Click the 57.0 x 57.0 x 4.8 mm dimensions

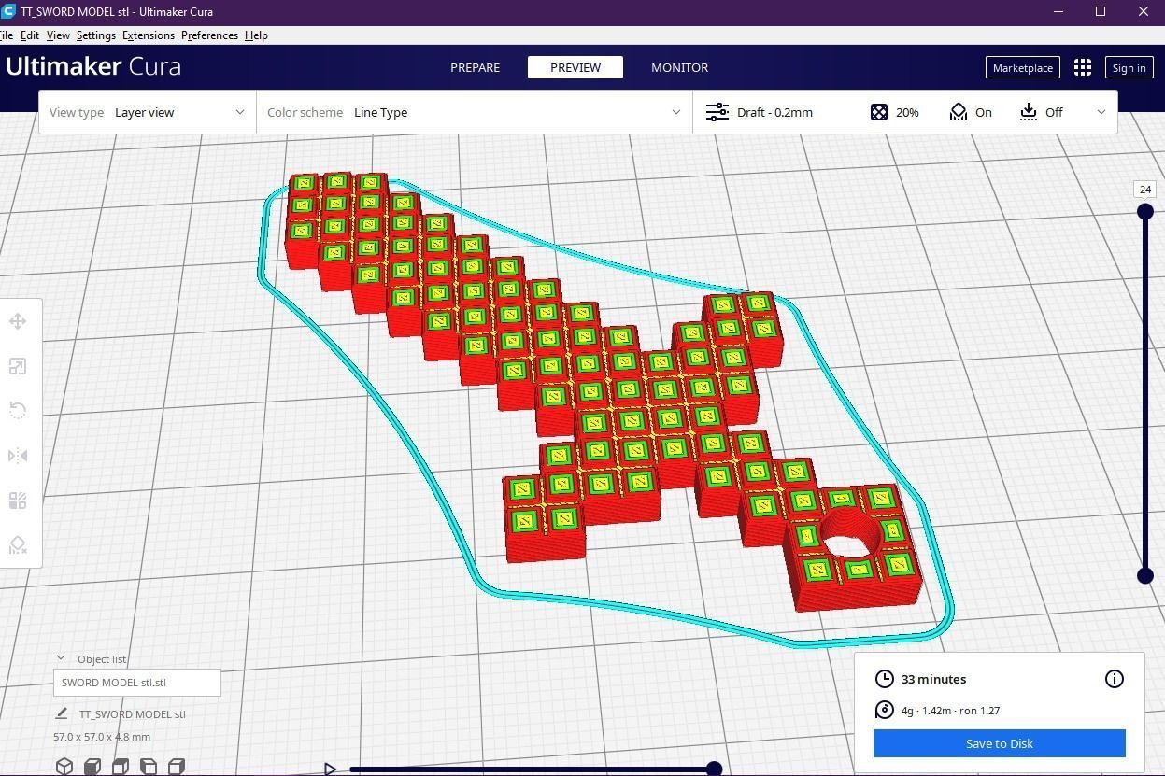102,736
